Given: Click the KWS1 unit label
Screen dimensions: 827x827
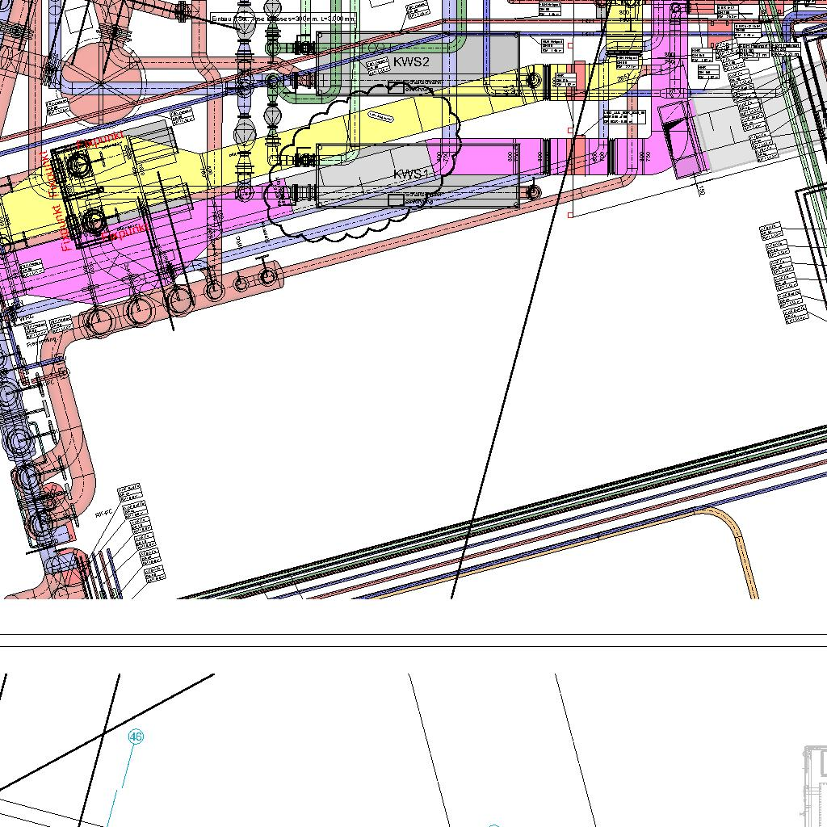Looking at the screenshot, I should coord(413,174).
